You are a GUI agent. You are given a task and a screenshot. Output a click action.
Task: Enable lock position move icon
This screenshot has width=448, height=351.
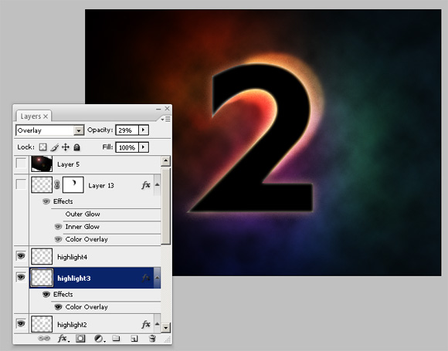[x=66, y=147]
